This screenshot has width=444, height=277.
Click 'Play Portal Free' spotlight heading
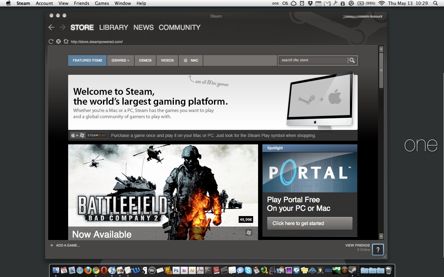click(x=293, y=200)
